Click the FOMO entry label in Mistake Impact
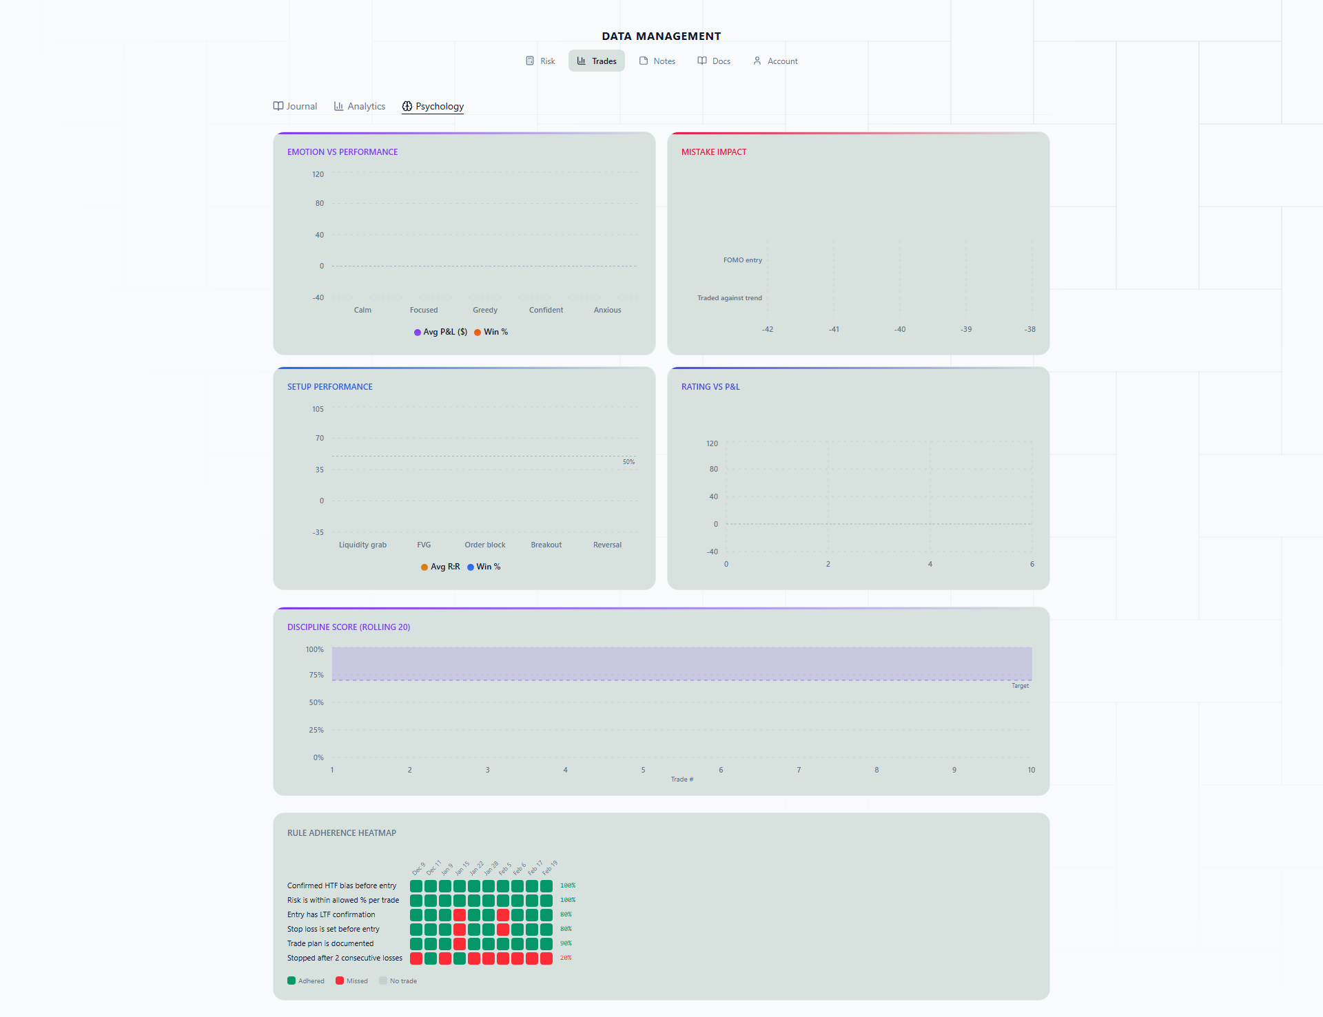Screen dimensions: 1323x1017 click(742, 260)
